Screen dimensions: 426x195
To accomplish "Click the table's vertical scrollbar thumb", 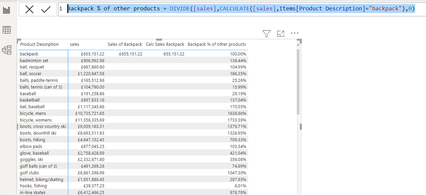I will (x=298, y=81).
